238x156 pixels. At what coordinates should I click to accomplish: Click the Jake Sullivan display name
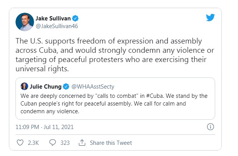pyautogui.click(x=53, y=18)
